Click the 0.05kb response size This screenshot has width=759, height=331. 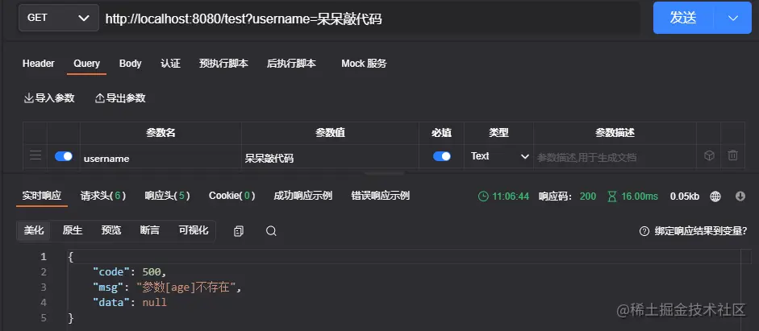(685, 197)
